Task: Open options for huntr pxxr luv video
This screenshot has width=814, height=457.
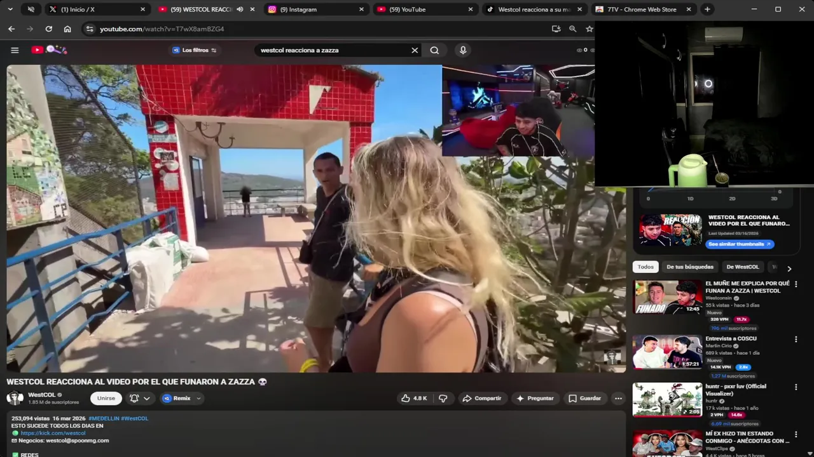Action: click(796, 387)
